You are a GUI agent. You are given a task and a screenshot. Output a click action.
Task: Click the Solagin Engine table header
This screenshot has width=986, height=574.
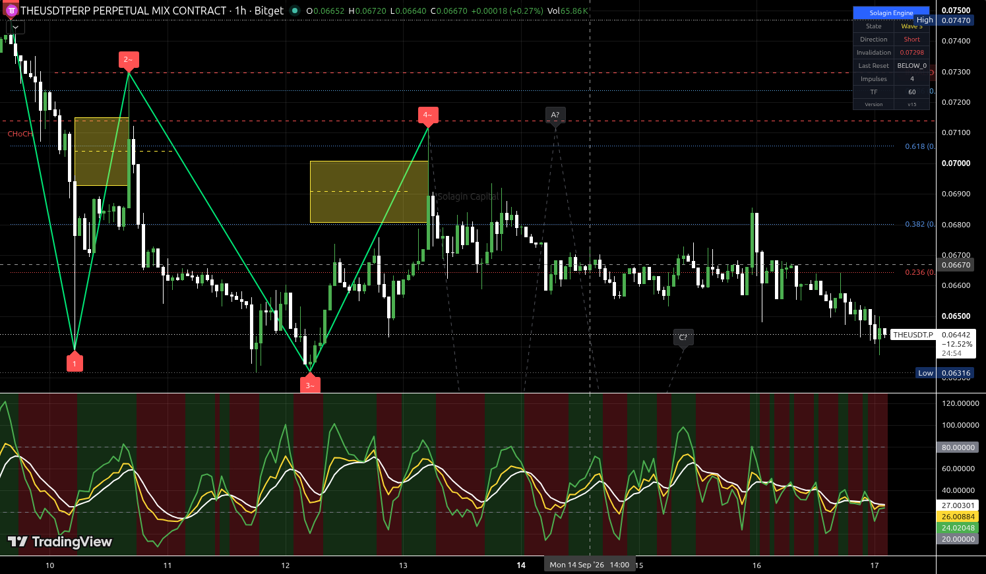[x=891, y=13]
